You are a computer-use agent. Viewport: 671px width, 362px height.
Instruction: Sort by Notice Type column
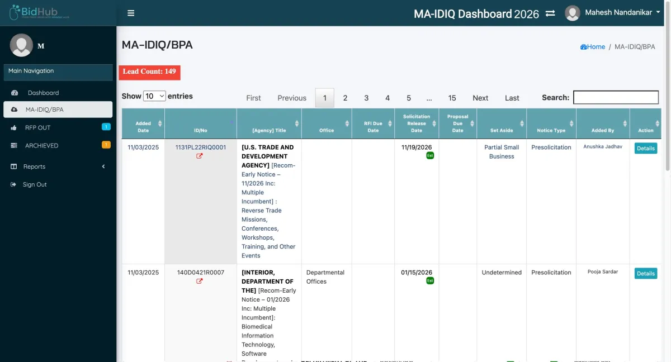(551, 123)
